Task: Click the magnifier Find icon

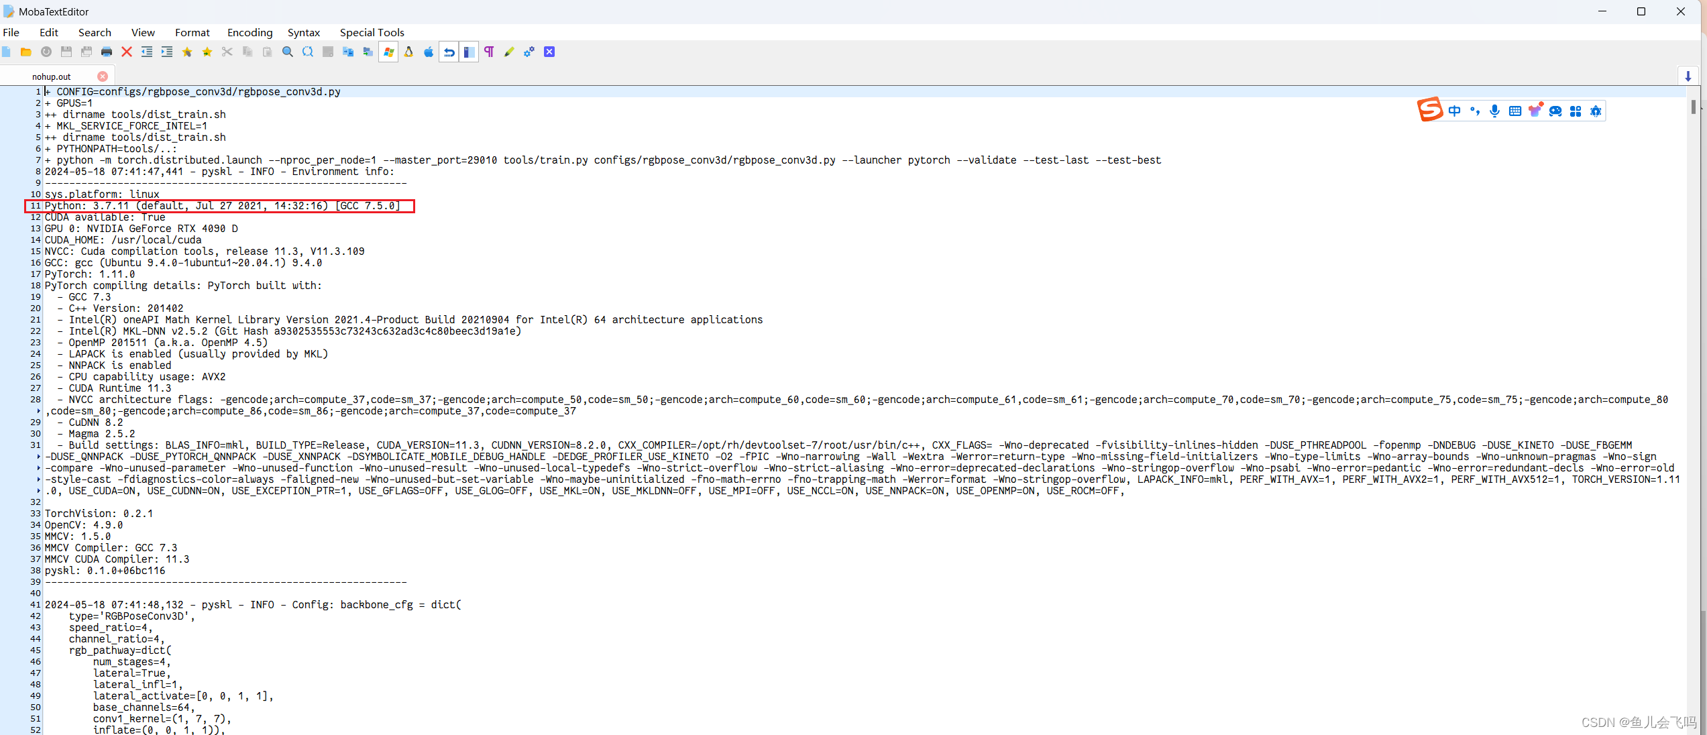Action: tap(288, 52)
